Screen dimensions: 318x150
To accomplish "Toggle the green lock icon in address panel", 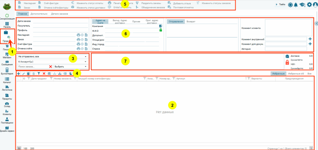I will click(x=161, y=30).
